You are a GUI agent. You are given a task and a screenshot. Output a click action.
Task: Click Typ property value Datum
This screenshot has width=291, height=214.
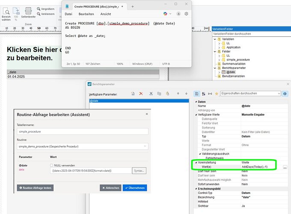[246, 136]
